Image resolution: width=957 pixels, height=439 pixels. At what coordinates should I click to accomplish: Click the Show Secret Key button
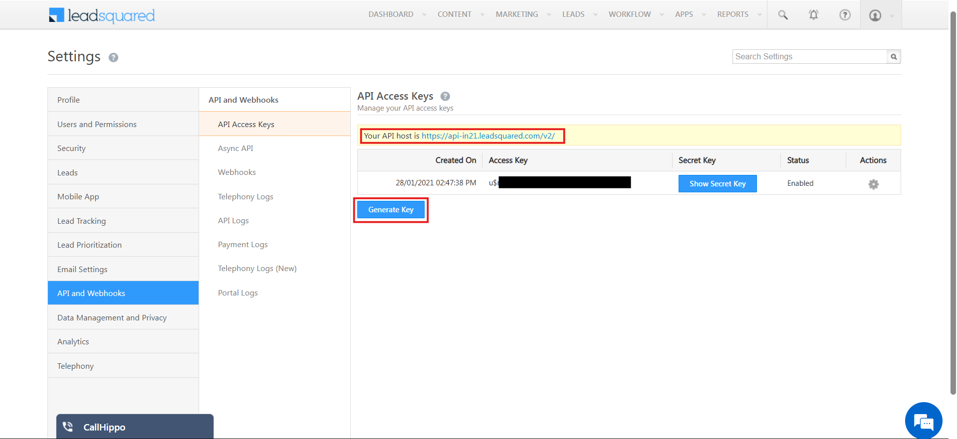click(718, 183)
